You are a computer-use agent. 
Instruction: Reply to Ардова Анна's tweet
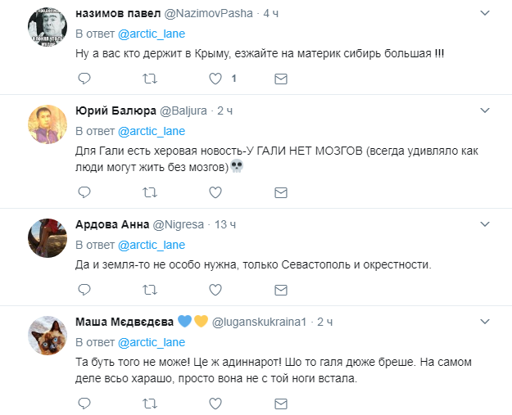[x=84, y=290]
